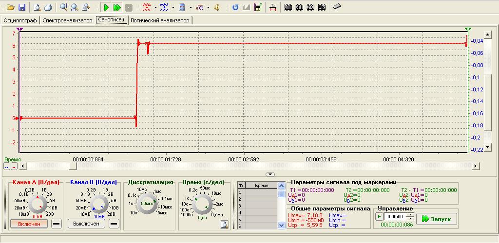Open dropdown arrow next to calculator icon
This screenshot has width=499, height=243.
click(x=190, y=8)
